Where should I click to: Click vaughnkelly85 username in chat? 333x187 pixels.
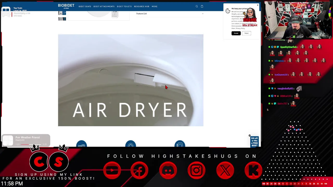coord(285,89)
